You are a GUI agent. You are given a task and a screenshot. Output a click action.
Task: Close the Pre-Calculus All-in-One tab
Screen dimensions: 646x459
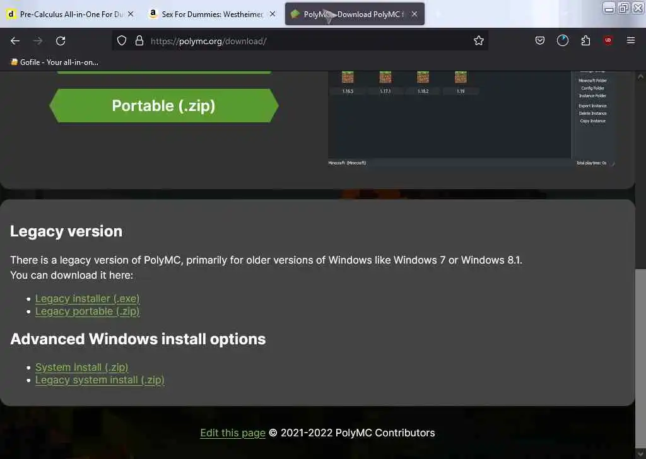click(x=131, y=14)
